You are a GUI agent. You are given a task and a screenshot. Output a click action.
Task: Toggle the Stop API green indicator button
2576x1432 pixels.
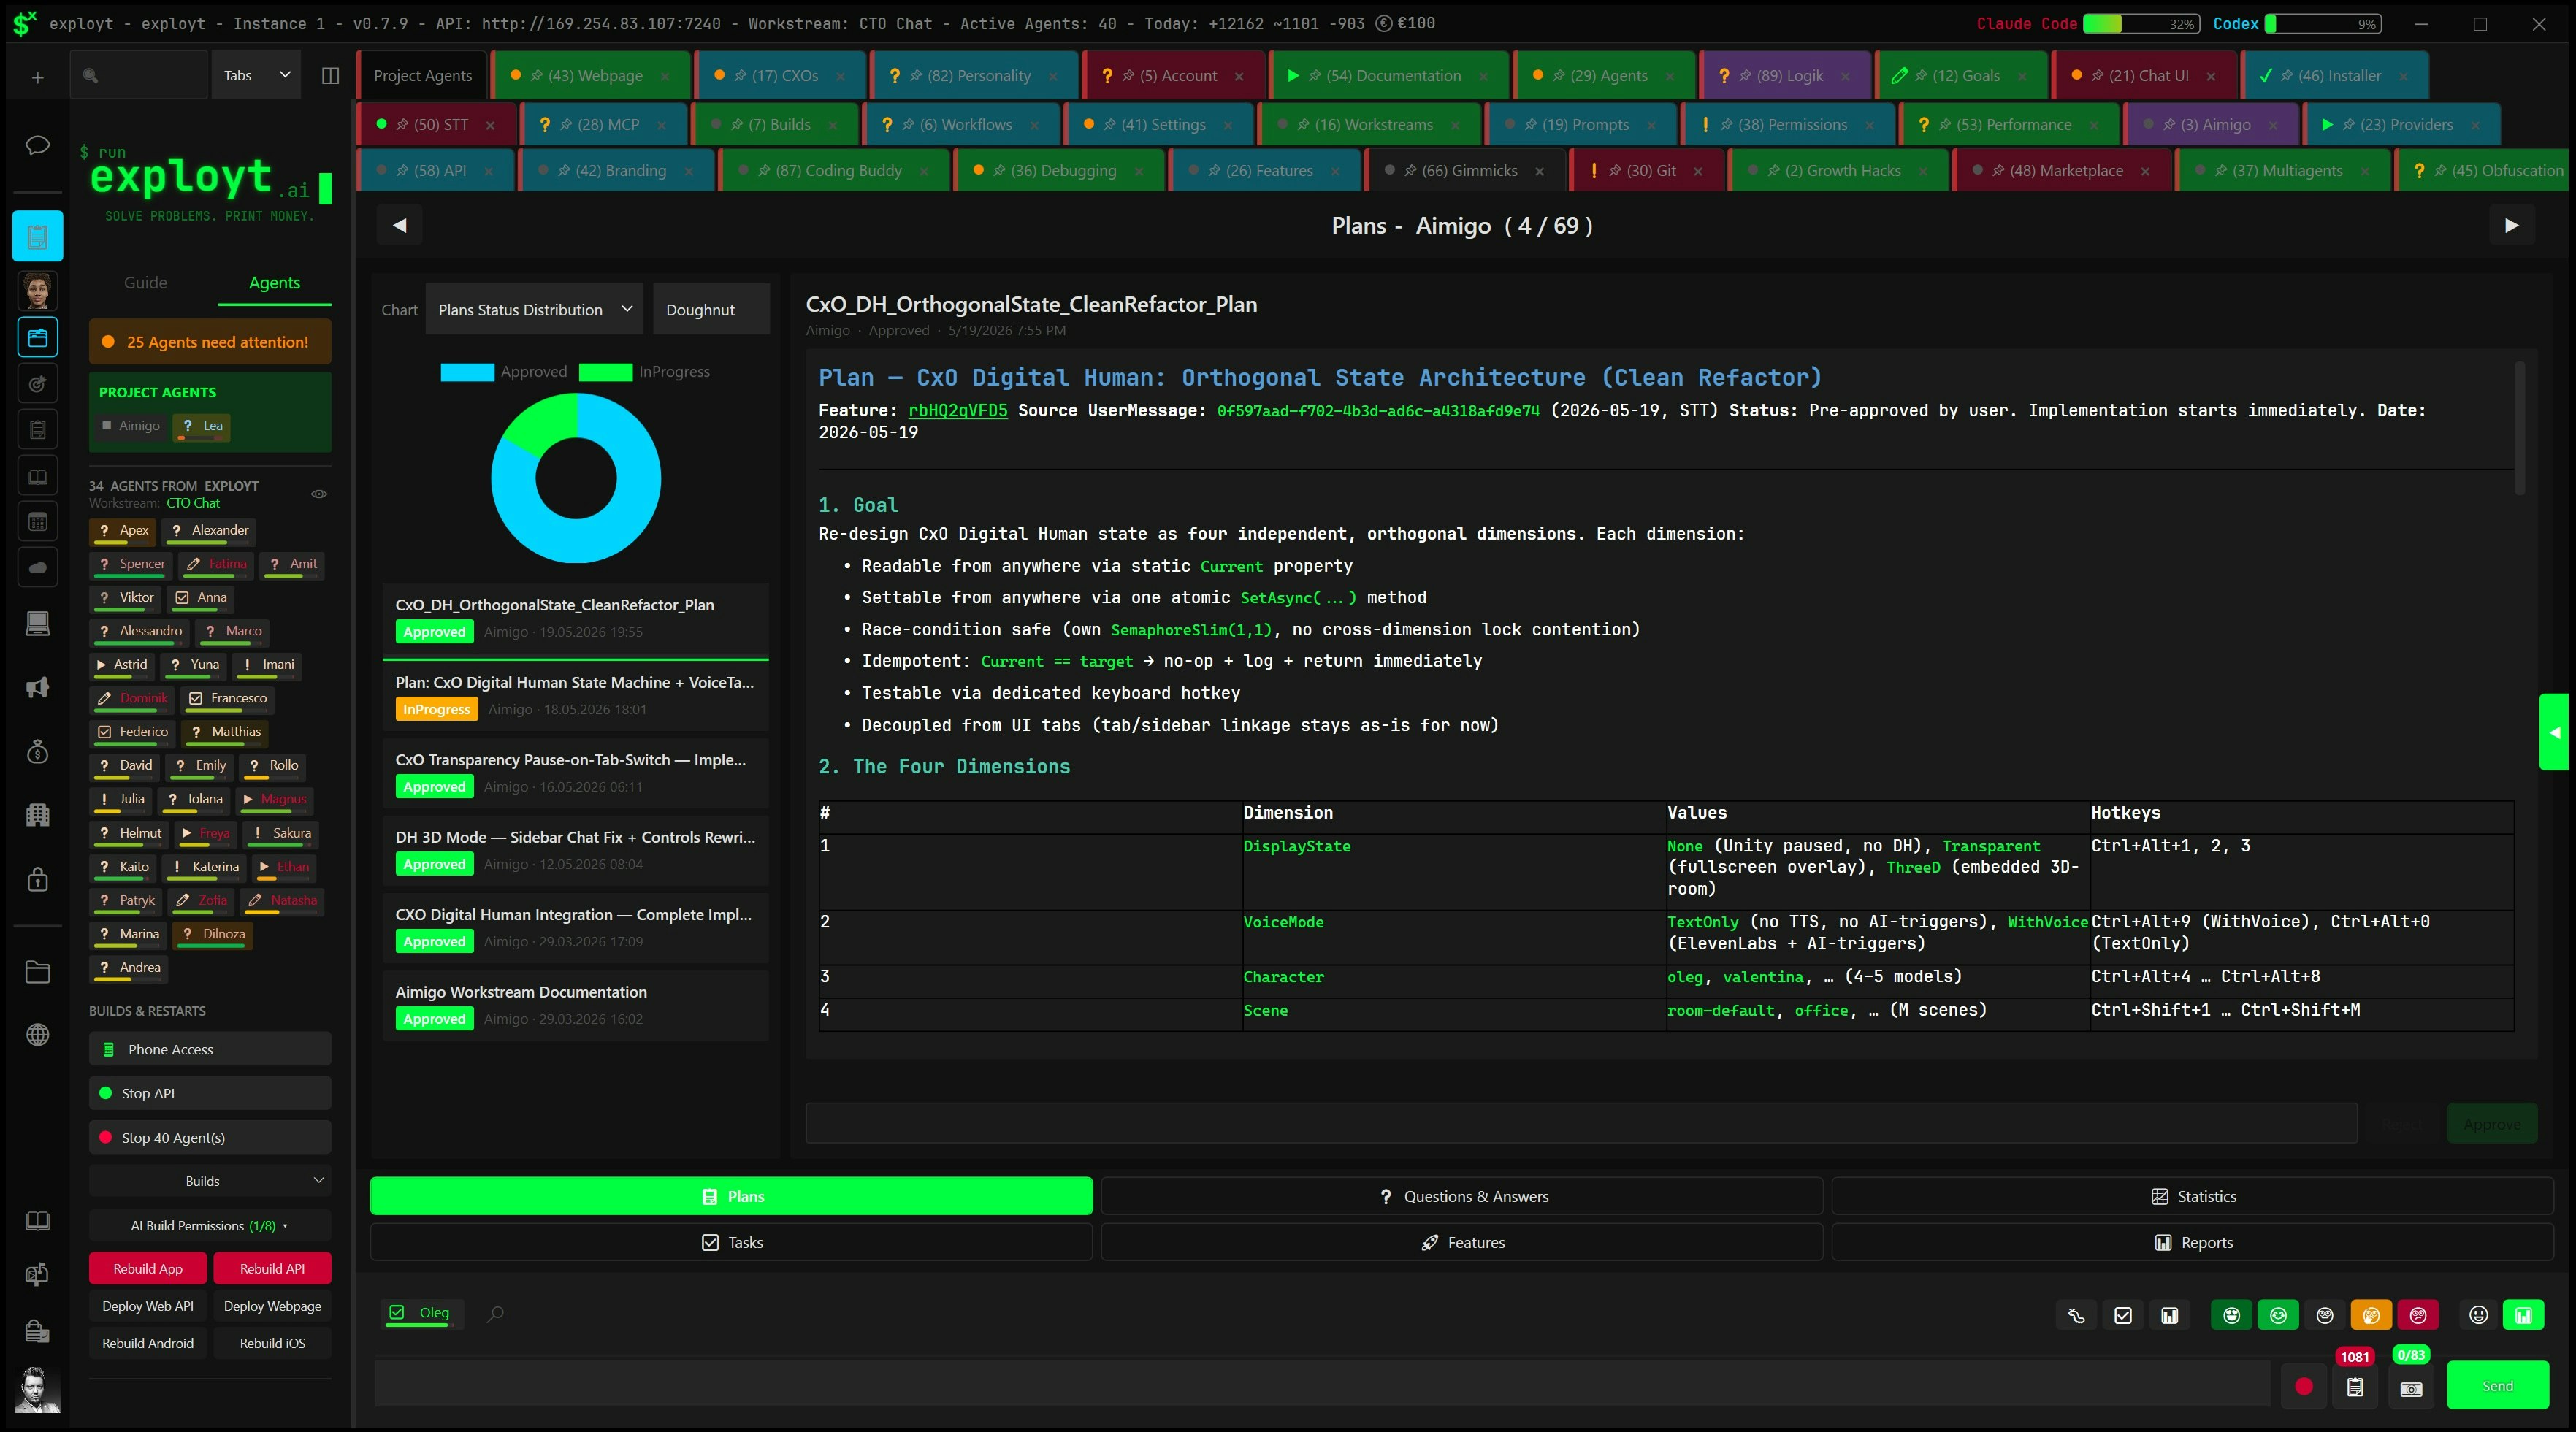(210, 1093)
